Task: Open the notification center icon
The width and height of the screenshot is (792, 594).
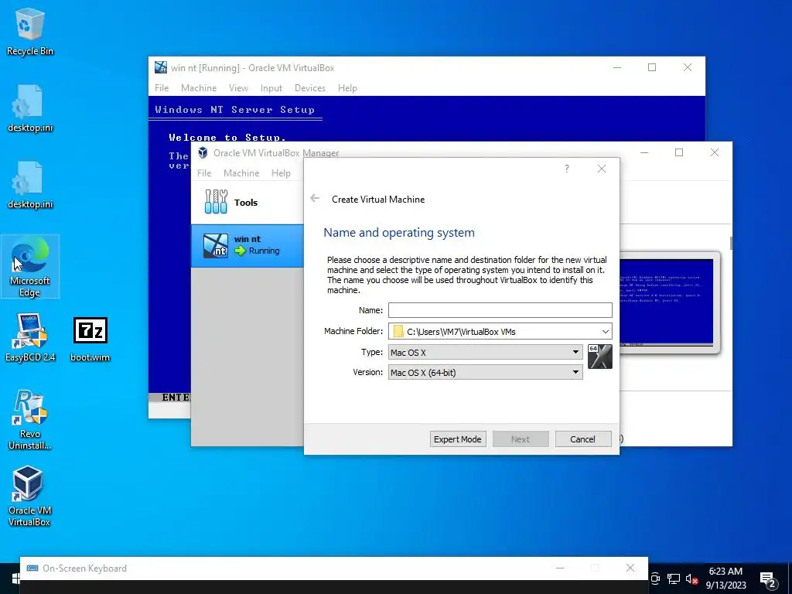Action: [x=768, y=579]
